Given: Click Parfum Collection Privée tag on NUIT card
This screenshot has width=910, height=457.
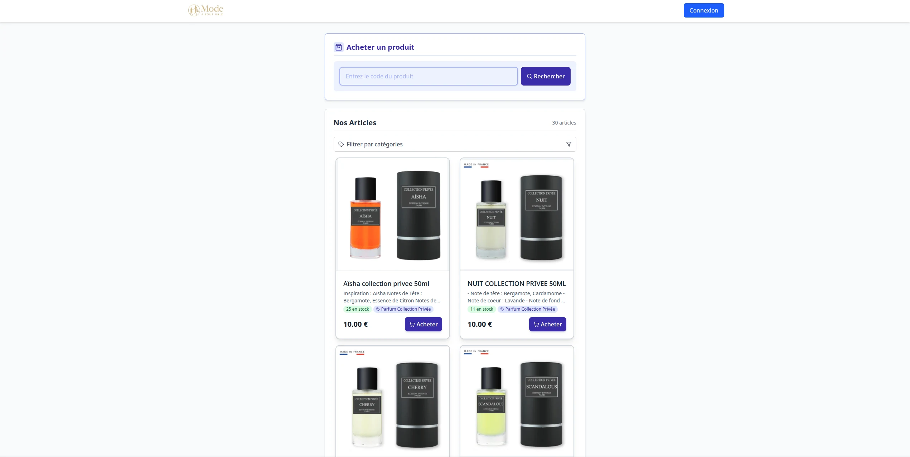Looking at the screenshot, I should pos(528,309).
